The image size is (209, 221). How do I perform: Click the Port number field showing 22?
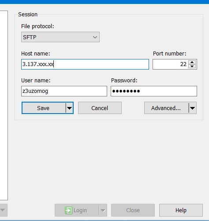(171, 64)
